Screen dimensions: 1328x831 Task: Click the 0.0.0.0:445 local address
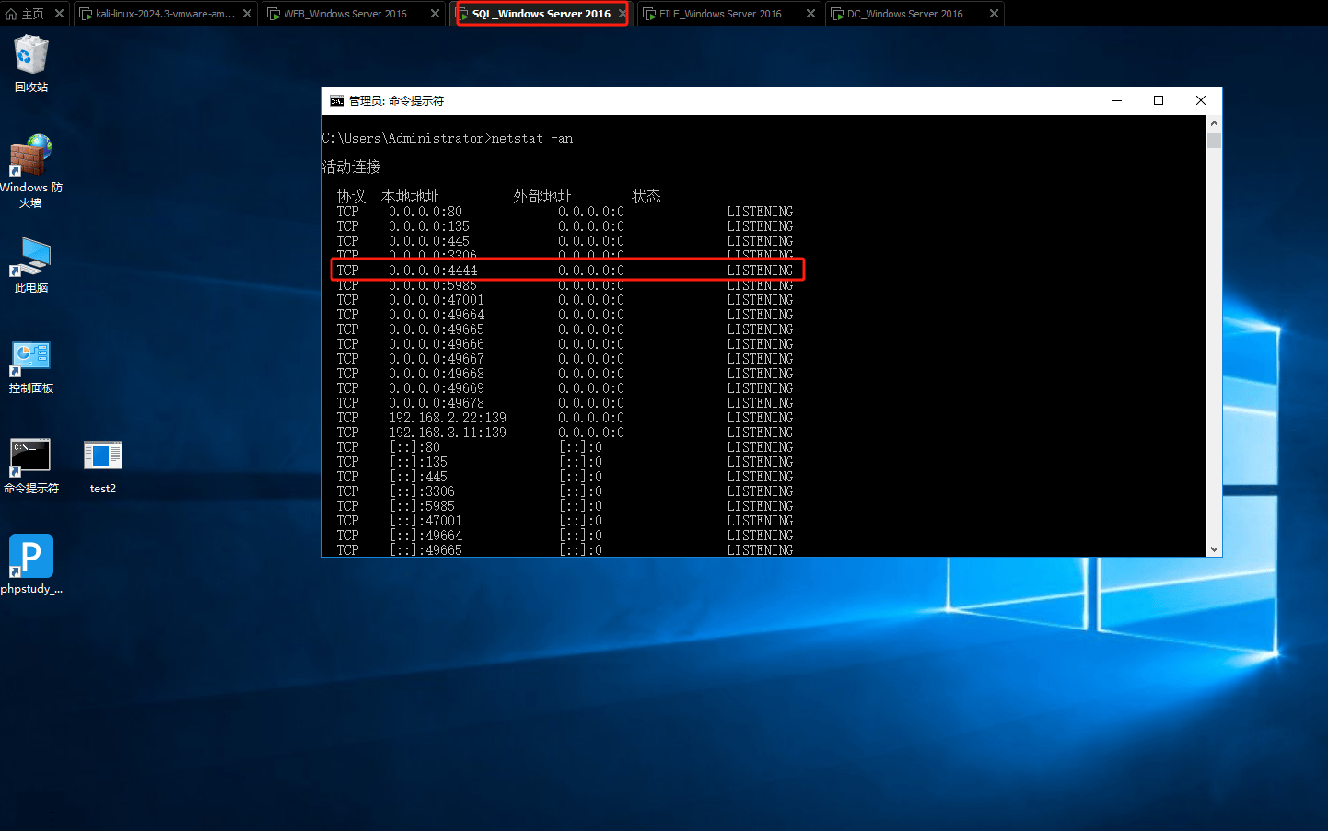[429, 241]
